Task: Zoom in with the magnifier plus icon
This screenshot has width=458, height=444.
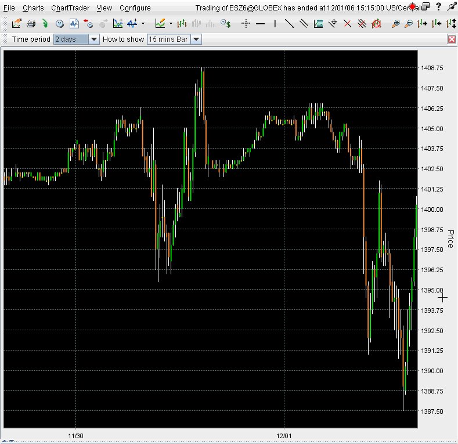Action: coord(395,23)
